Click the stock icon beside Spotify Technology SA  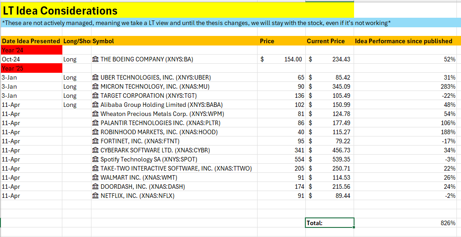96,160
